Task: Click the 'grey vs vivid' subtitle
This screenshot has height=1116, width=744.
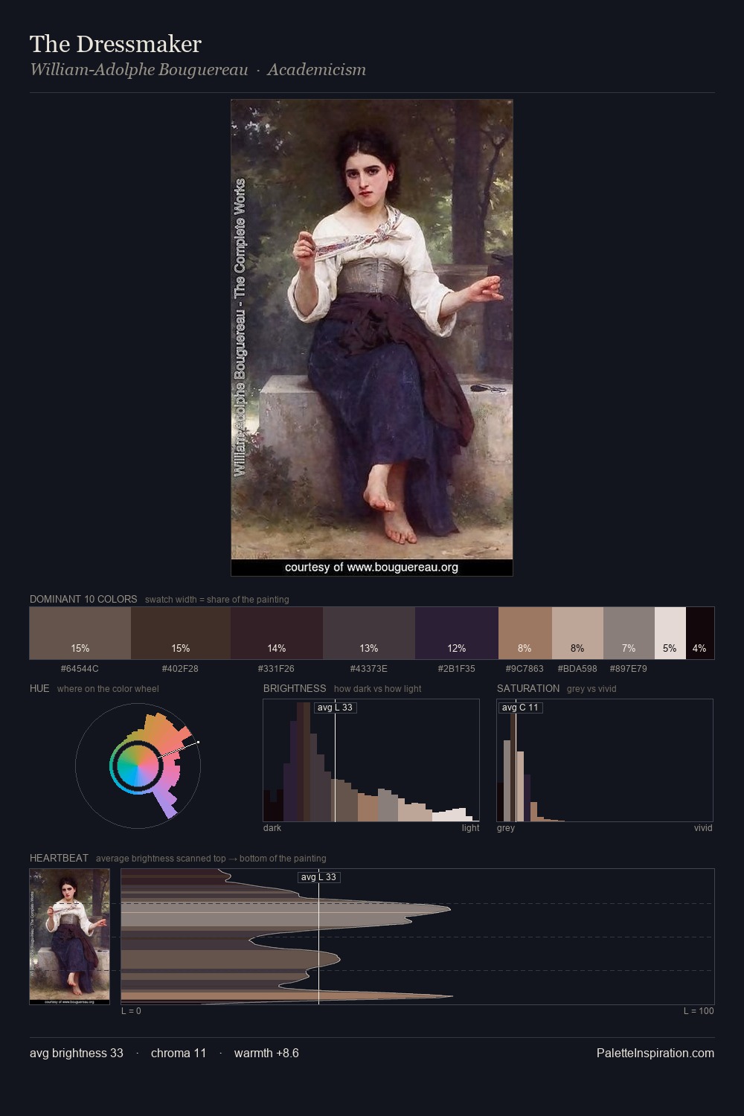Action: [x=591, y=689]
